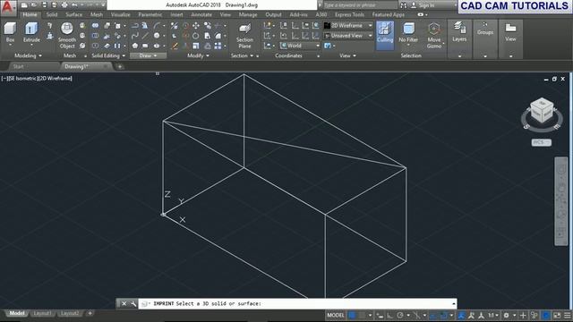Click the Undo arrow in quick access toolbar
Viewport: 573px width, 322px height.
[74, 5]
